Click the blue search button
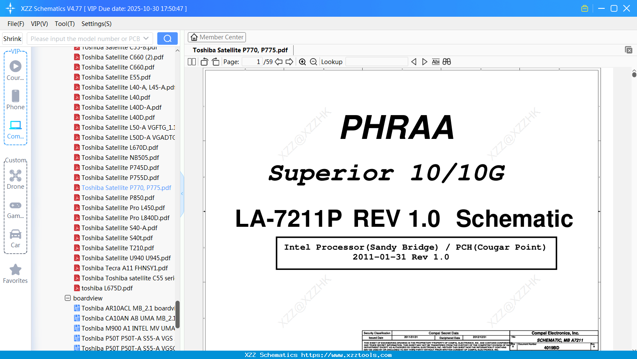 tap(167, 38)
